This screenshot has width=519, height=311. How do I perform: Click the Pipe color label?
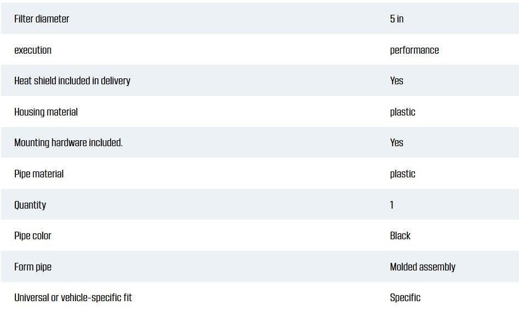(x=33, y=235)
